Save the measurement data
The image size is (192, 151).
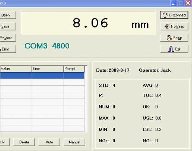click(8, 26)
